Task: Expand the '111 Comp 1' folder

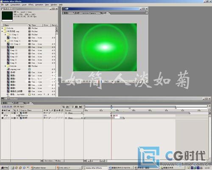Action: point(6,41)
